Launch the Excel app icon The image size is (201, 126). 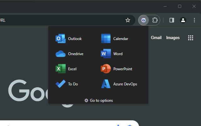click(x=61, y=69)
